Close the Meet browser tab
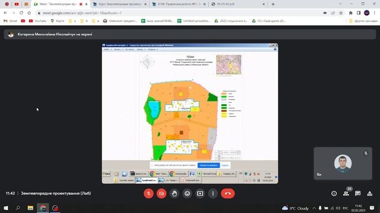The height and width of the screenshot is (213, 380). point(86,4)
